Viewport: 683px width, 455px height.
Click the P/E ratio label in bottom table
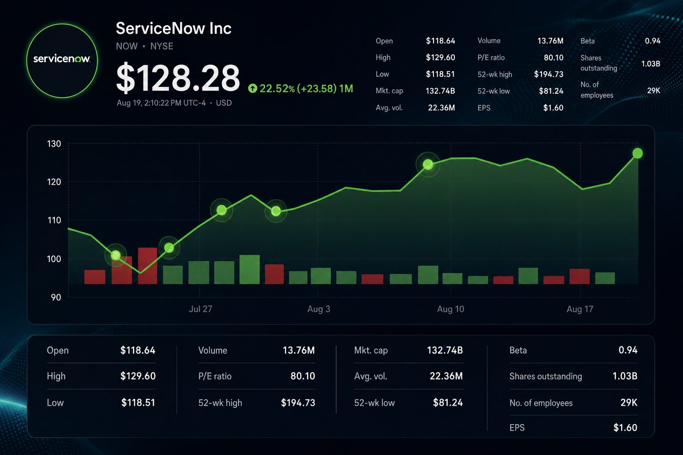[215, 376]
